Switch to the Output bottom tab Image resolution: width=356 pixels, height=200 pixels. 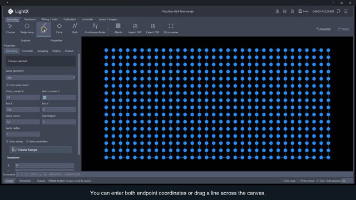coord(41,181)
